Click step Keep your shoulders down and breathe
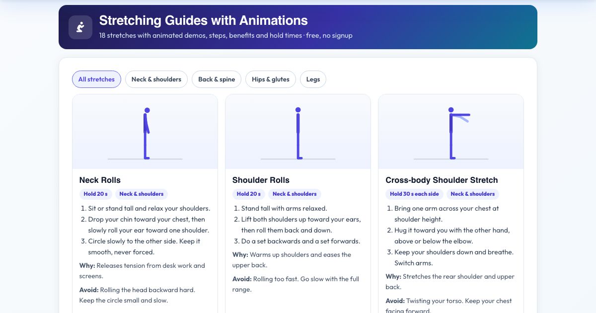 [x=454, y=257]
